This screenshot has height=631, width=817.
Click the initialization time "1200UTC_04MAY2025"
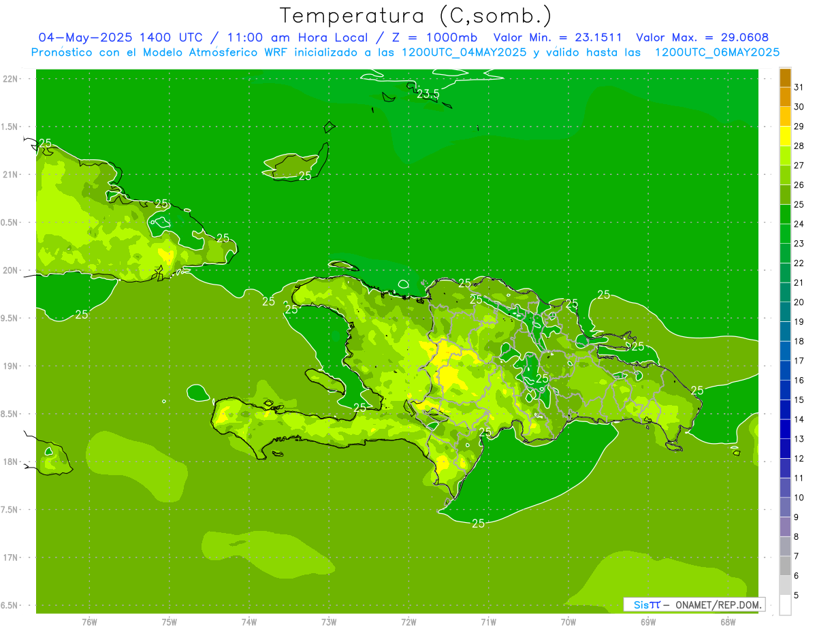coord(464,52)
